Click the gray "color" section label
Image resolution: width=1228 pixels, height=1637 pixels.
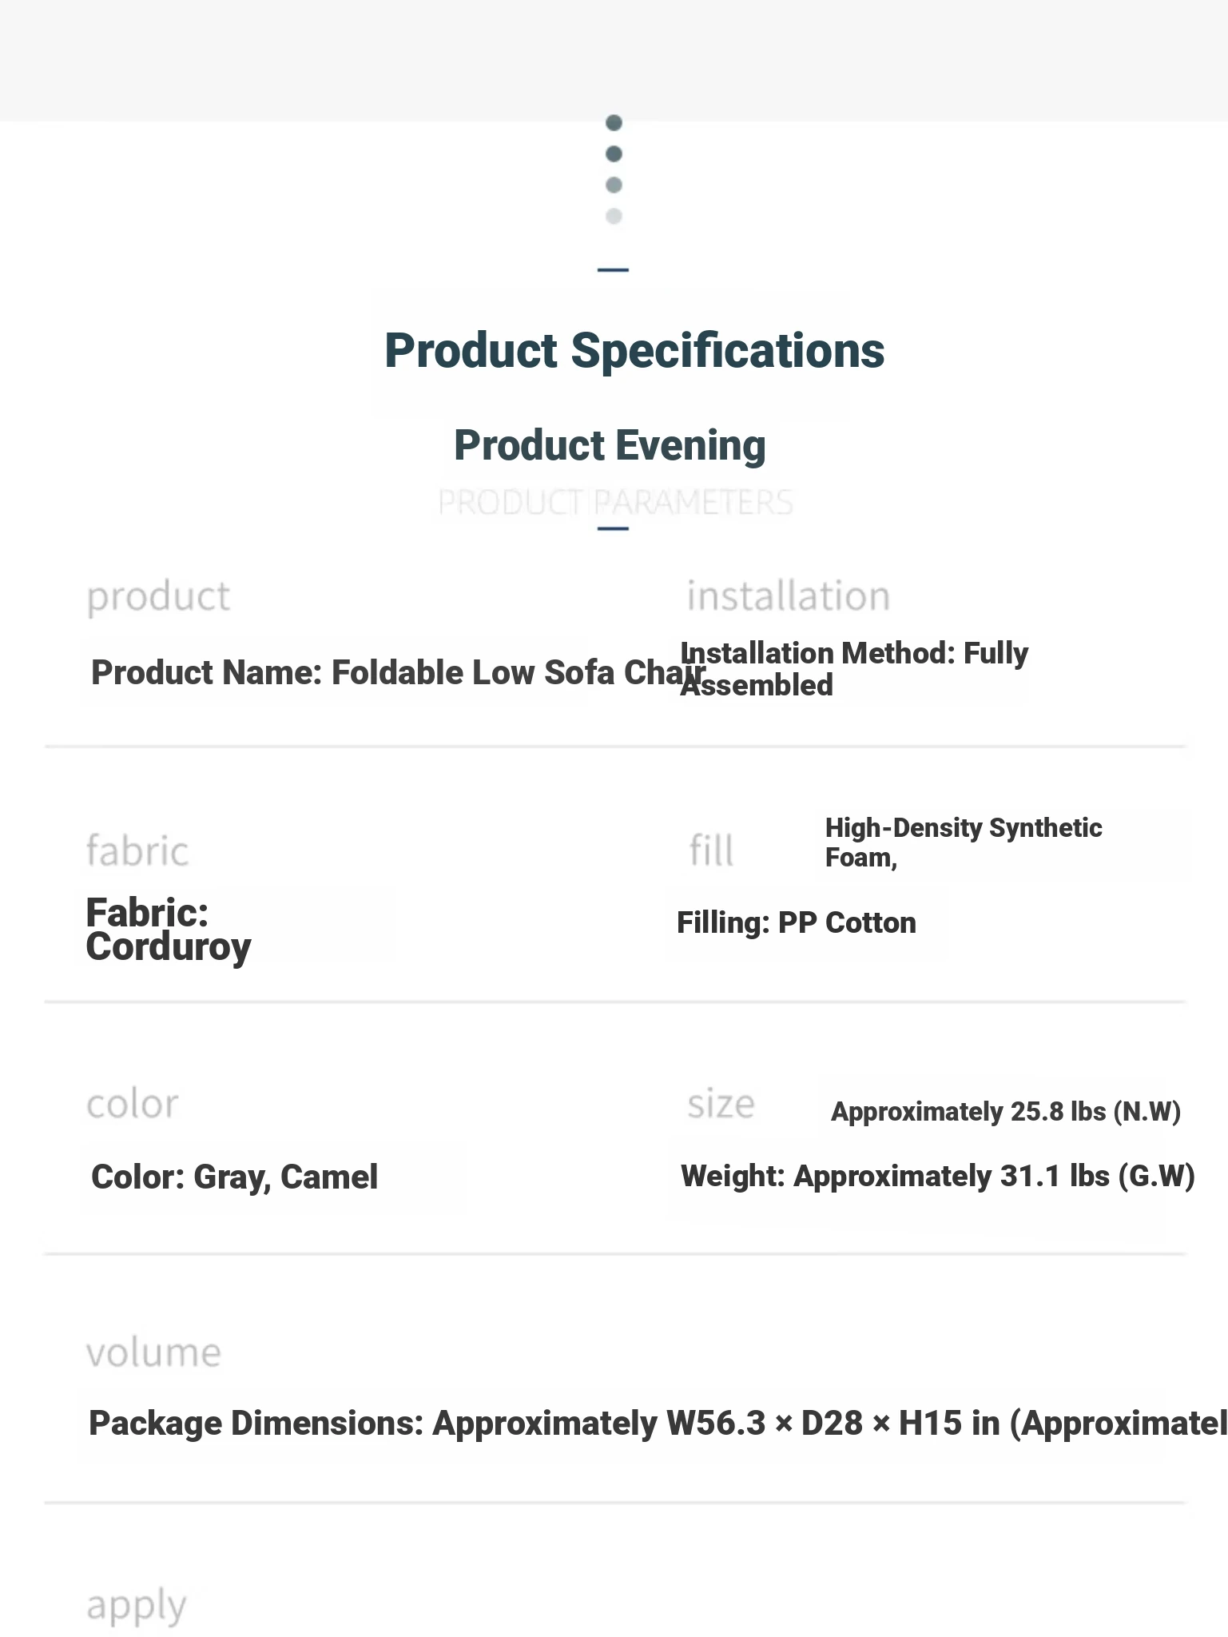click(133, 1104)
